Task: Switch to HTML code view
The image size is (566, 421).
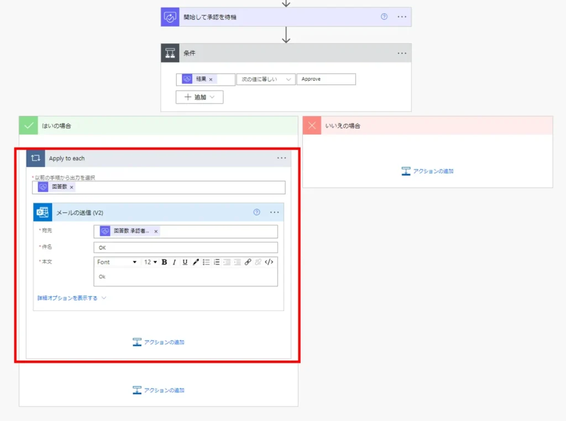Action: tap(269, 262)
